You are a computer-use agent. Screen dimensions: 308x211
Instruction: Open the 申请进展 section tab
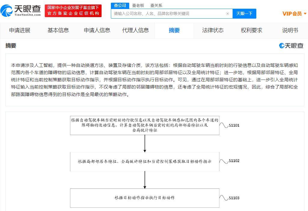(20, 30)
